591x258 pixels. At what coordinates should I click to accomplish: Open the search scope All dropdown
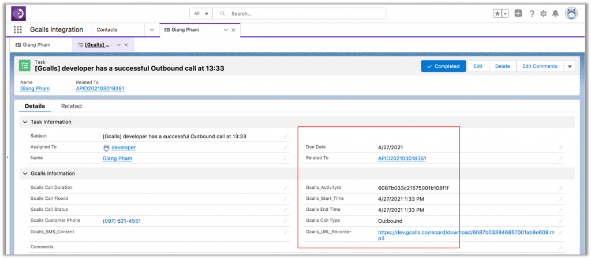pyautogui.click(x=201, y=14)
